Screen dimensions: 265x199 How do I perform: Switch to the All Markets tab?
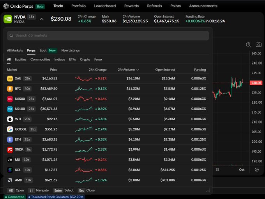tap(15, 51)
